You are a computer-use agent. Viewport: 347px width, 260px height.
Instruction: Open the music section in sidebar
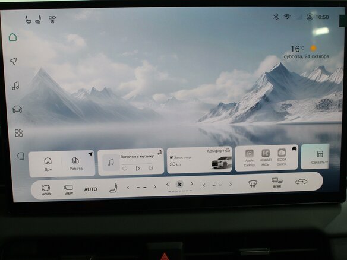pos(15,85)
